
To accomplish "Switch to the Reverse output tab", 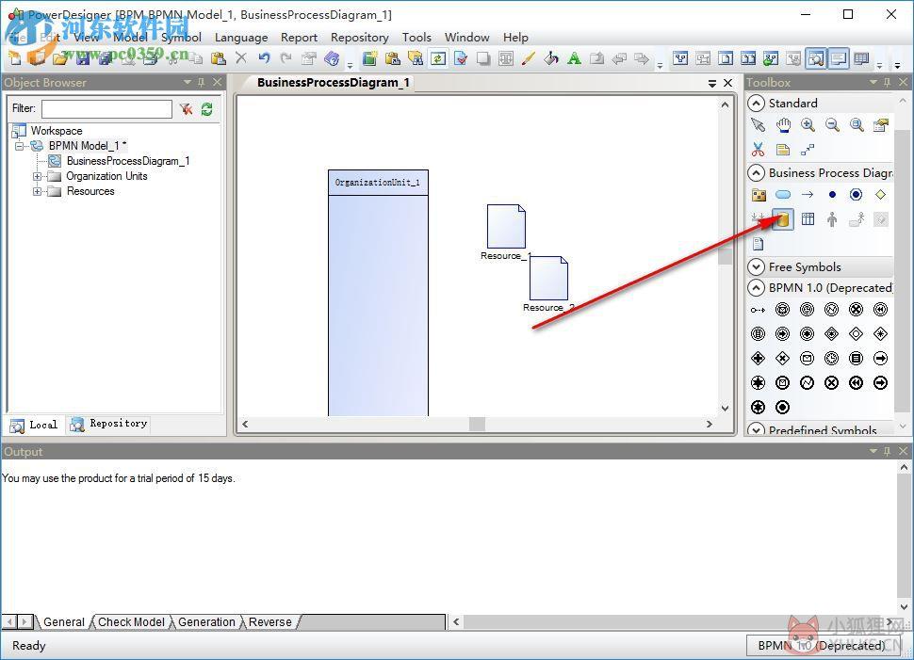I will 269,622.
